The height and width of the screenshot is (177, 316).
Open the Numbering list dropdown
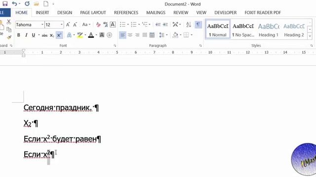pyautogui.click(x=139, y=25)
